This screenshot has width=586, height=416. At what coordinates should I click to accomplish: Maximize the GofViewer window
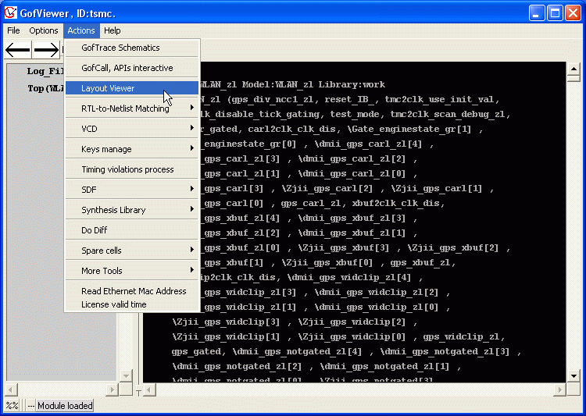(554, 12)
